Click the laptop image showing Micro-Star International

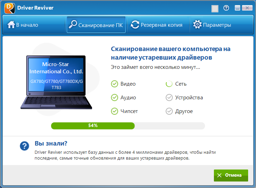pyautogui.click(x=56, y=82)
